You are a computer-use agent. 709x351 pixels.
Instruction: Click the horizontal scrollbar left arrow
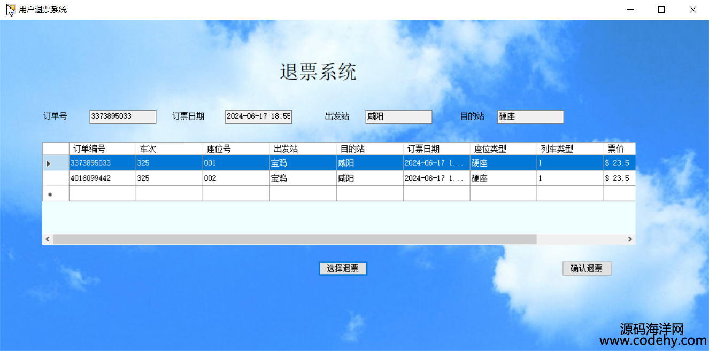pyautogui.click(x=48, y=239)
